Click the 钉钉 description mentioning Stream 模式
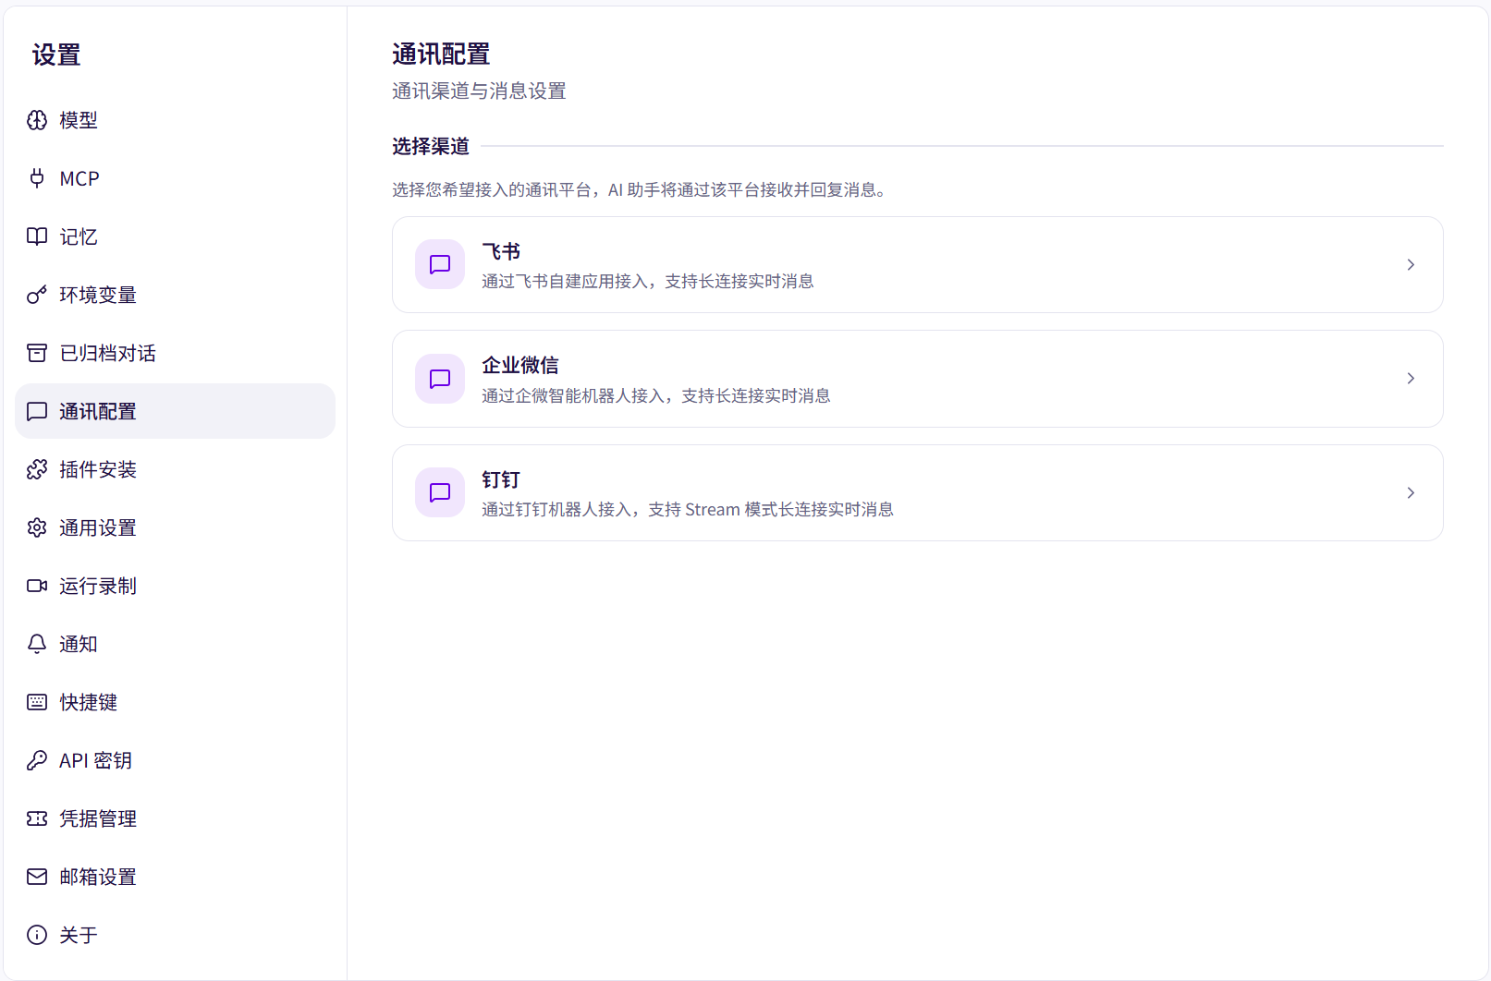 pyautogui.click(x=688, y=509)
